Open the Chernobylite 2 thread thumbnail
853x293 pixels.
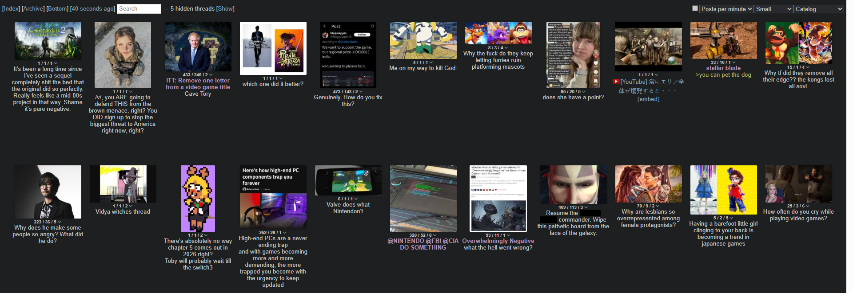pyautogui.click(x=48, y=41)
